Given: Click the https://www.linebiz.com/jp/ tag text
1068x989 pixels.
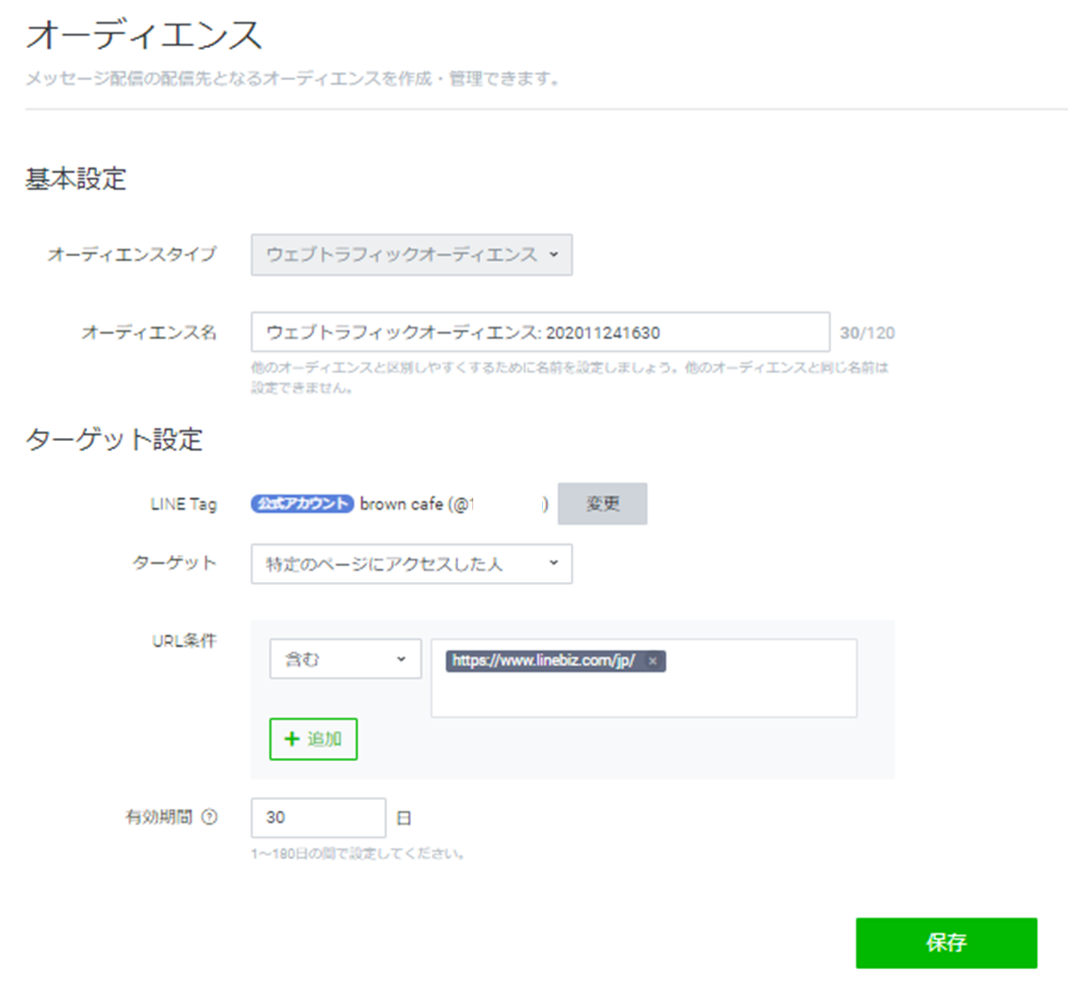Looking at the screenshot, I should pyautogui.click(x=544, y=660).
